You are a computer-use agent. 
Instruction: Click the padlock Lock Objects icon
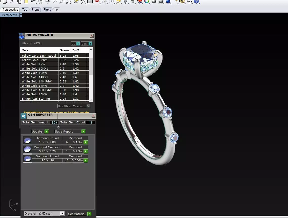click(133, 2)
